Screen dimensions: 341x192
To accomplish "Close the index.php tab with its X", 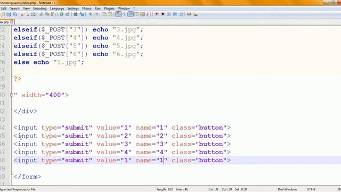I will pyautogui.click(x=12, y=22).
